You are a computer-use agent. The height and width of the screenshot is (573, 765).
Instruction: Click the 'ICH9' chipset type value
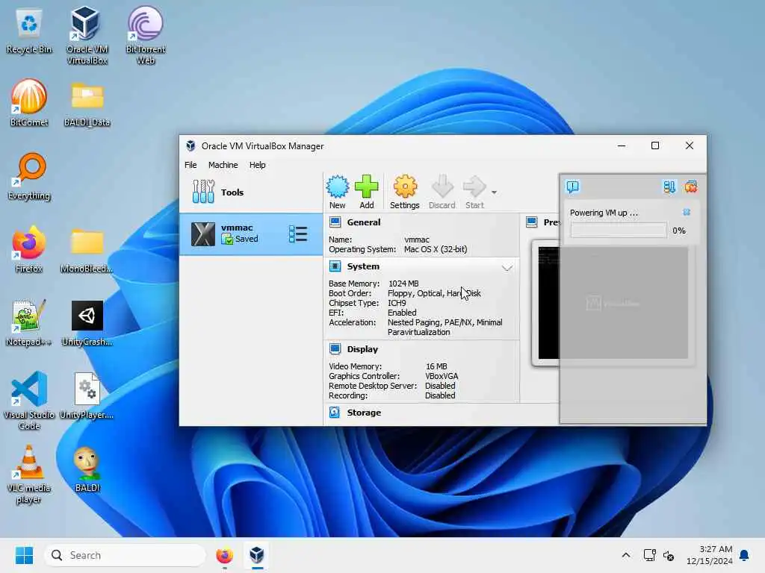(x=397, y=303)
